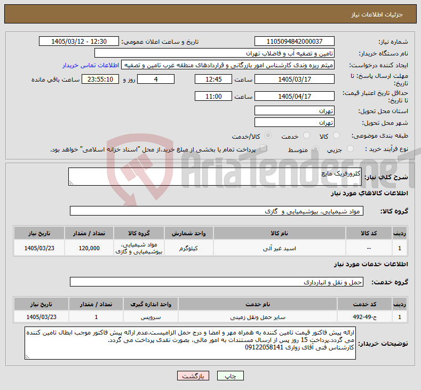421x390 pixels.
Task: Click the مواد شیمیایی، بیوشیمیایی و گازی table cell
Action: [x=139, y=248]
